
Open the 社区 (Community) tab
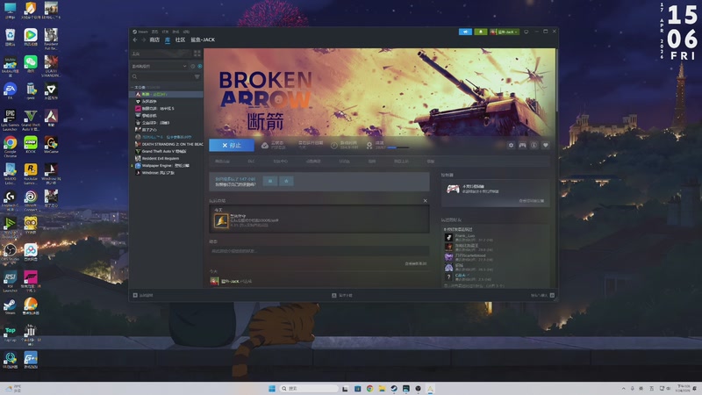[x=181, y=39]
